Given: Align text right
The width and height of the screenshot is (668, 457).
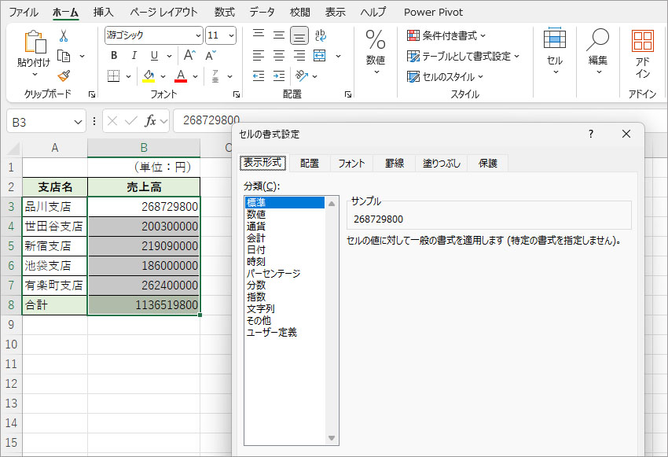Looking at the screenshot, I should coord(299,55).
